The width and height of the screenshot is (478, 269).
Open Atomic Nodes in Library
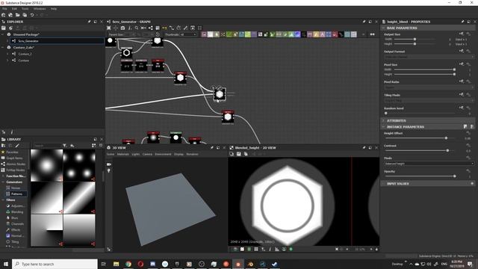click(x=16, y=164)
